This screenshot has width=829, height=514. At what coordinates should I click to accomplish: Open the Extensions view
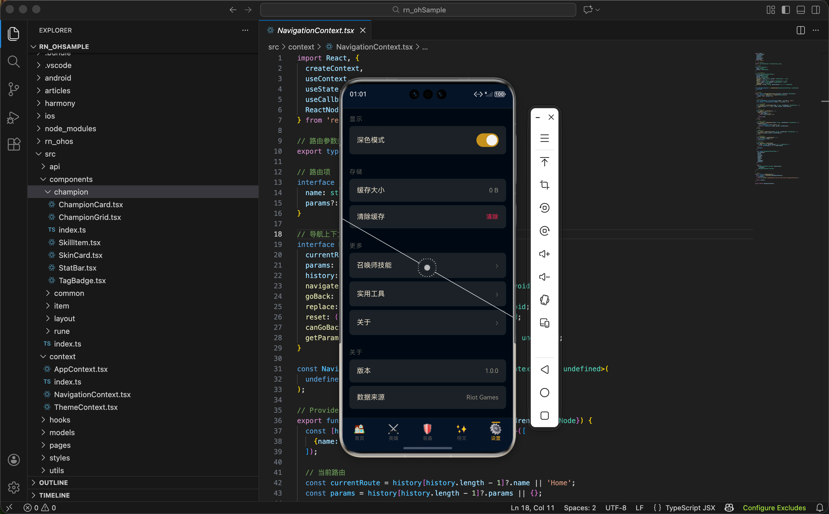14,144
